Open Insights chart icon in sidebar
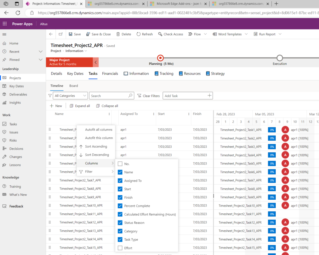The width and height of the screenshot is (319, 255). (4, 103)
